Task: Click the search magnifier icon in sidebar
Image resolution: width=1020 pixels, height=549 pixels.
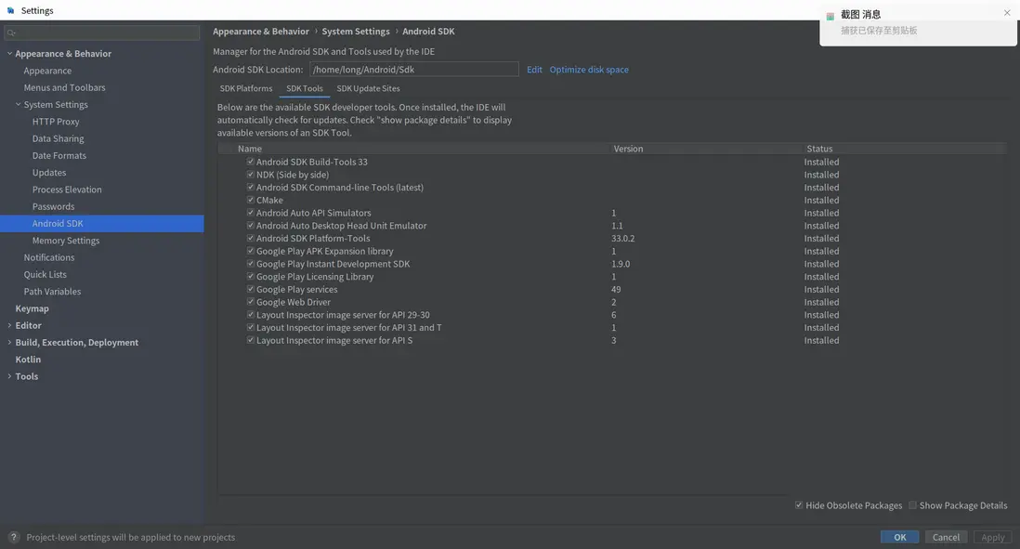Action: [x=11, y=33]
